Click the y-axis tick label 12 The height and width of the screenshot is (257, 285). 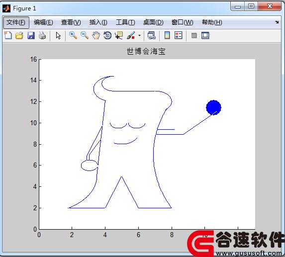(33, 101)
